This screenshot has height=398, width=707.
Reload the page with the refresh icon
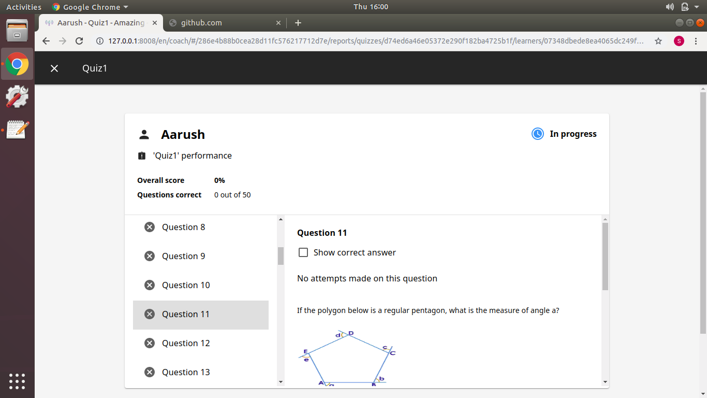point(79,41)
